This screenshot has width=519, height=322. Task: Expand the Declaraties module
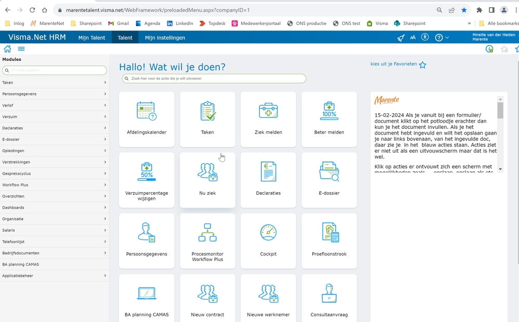(x=54, y=128)
